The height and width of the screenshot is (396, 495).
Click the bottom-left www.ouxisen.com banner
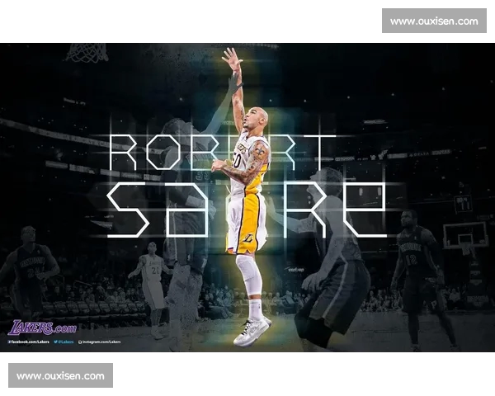click(x=60, y=375)
